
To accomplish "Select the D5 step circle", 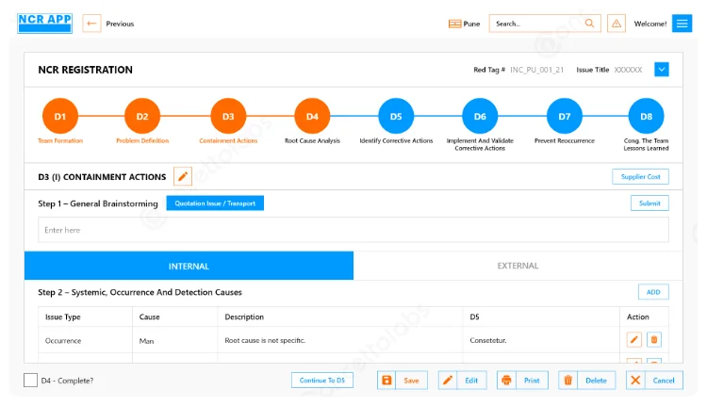I will click(396, 117).
